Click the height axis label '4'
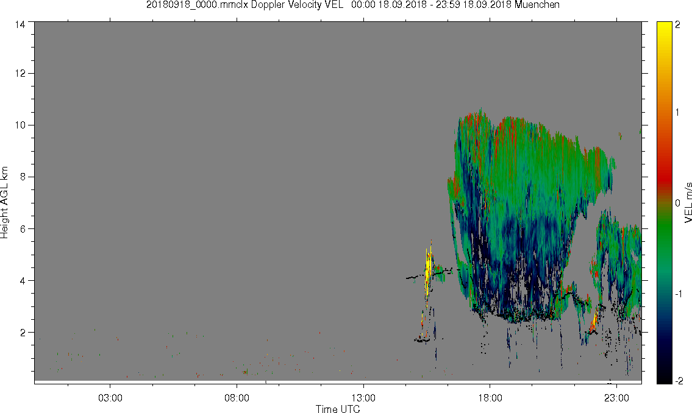This screenshot has width=692, height=413. 23,281
